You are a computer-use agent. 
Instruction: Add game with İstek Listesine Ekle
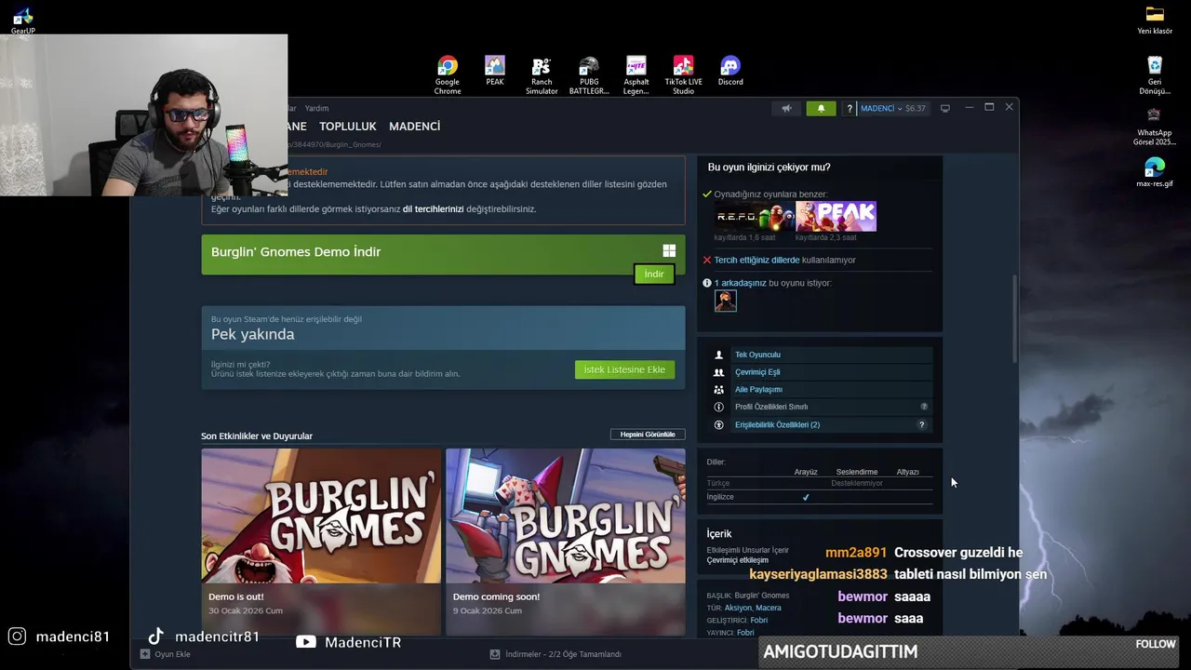(624, 369)
